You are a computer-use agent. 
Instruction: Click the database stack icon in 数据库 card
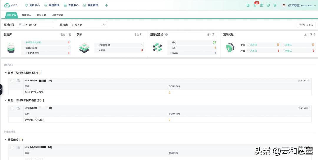11,48
